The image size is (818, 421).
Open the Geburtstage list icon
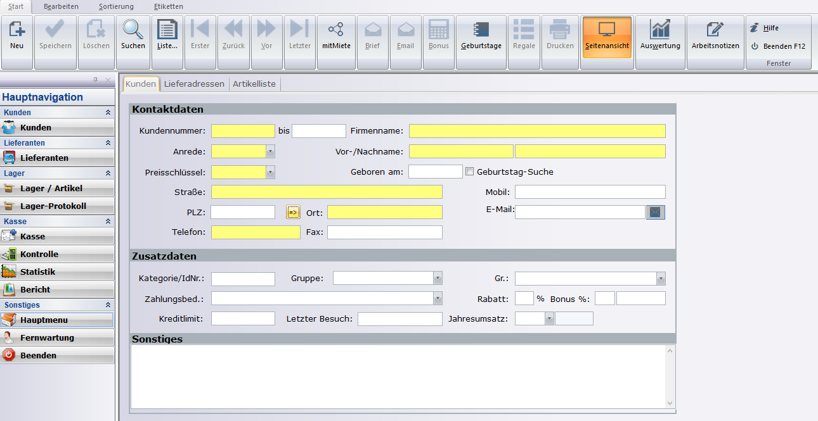(x=481, y=35)
